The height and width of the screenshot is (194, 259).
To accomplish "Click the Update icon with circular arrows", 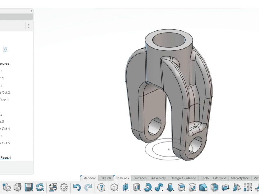I will (40, 188).
